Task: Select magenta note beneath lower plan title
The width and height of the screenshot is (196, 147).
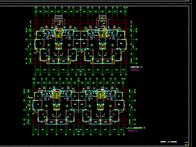Action: click(x=133, y=131)
